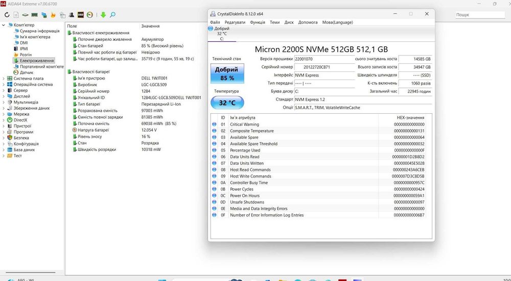Click status circle for Critical Warning row
Screen dimensions: 511x281
[215, 124]
